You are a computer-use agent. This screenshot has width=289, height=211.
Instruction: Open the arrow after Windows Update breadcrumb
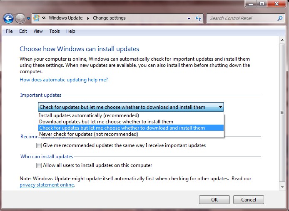tap(88, 18)
